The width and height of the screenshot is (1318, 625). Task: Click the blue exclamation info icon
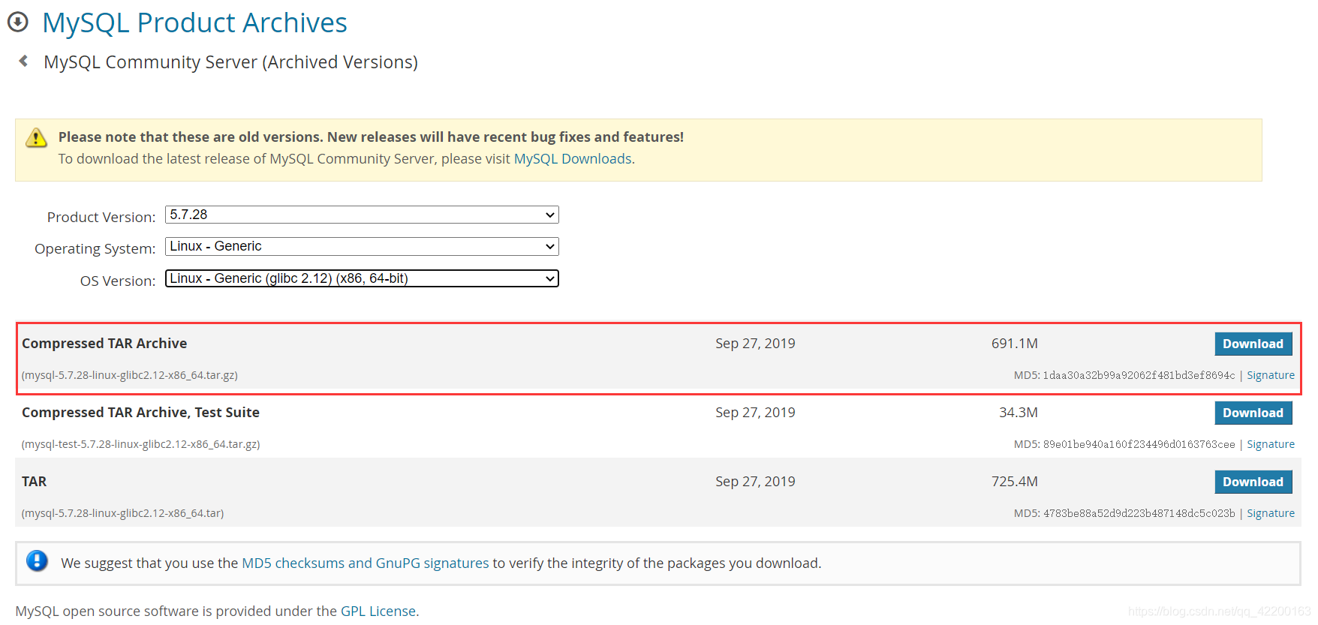[x=37, y=561]
